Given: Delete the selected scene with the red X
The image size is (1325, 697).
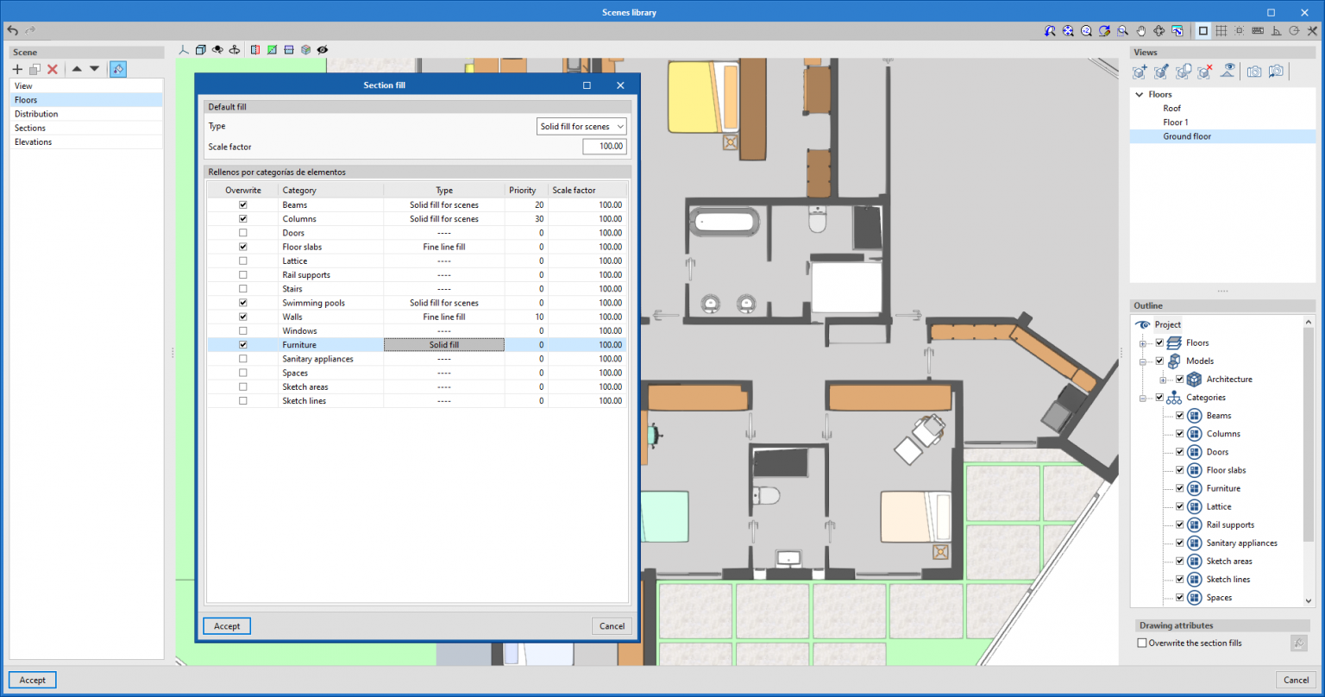Looking at the screenshot, I should click(x=53, y=69).
